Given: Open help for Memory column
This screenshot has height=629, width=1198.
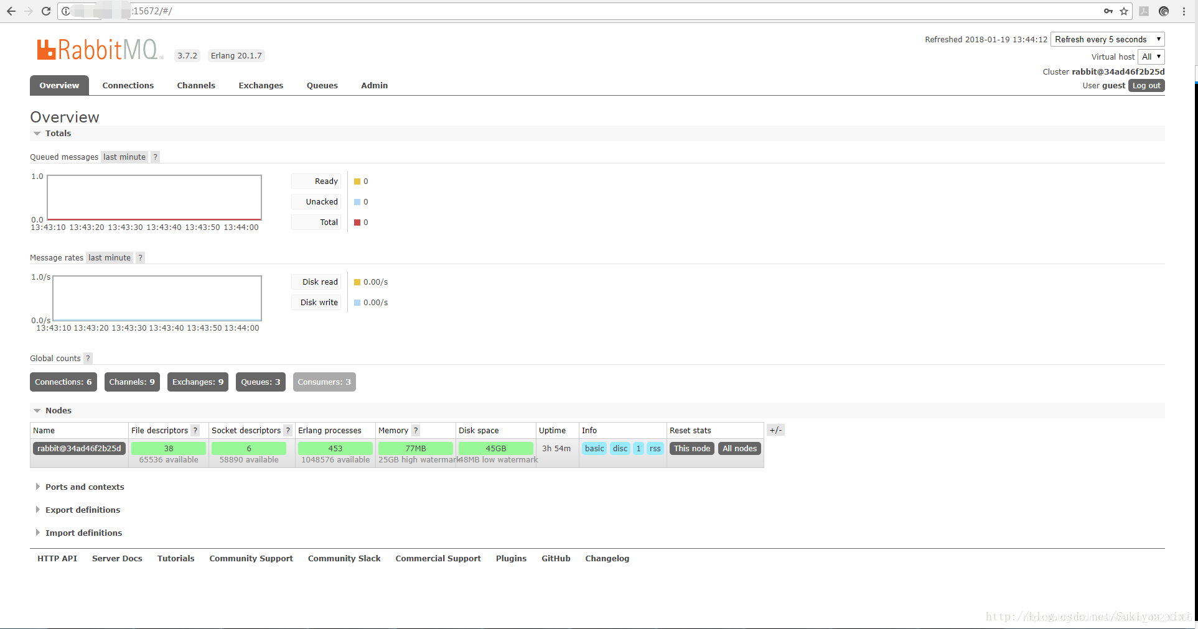Looking at the screenshot, I should (416, 431).
